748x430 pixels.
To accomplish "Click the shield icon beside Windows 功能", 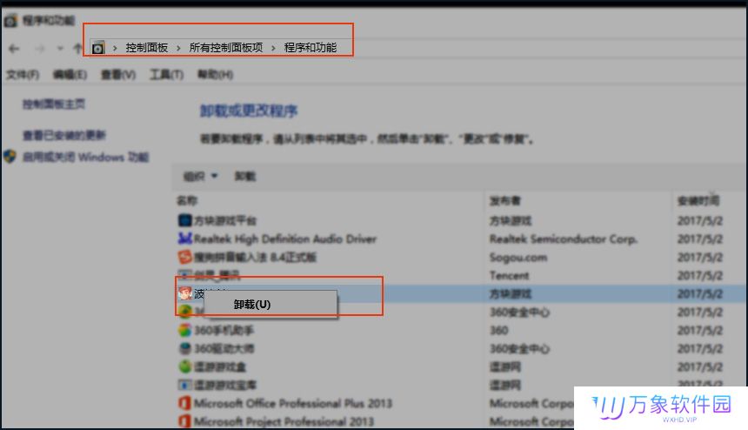I will pyautogui.click(x=10, y=157).
